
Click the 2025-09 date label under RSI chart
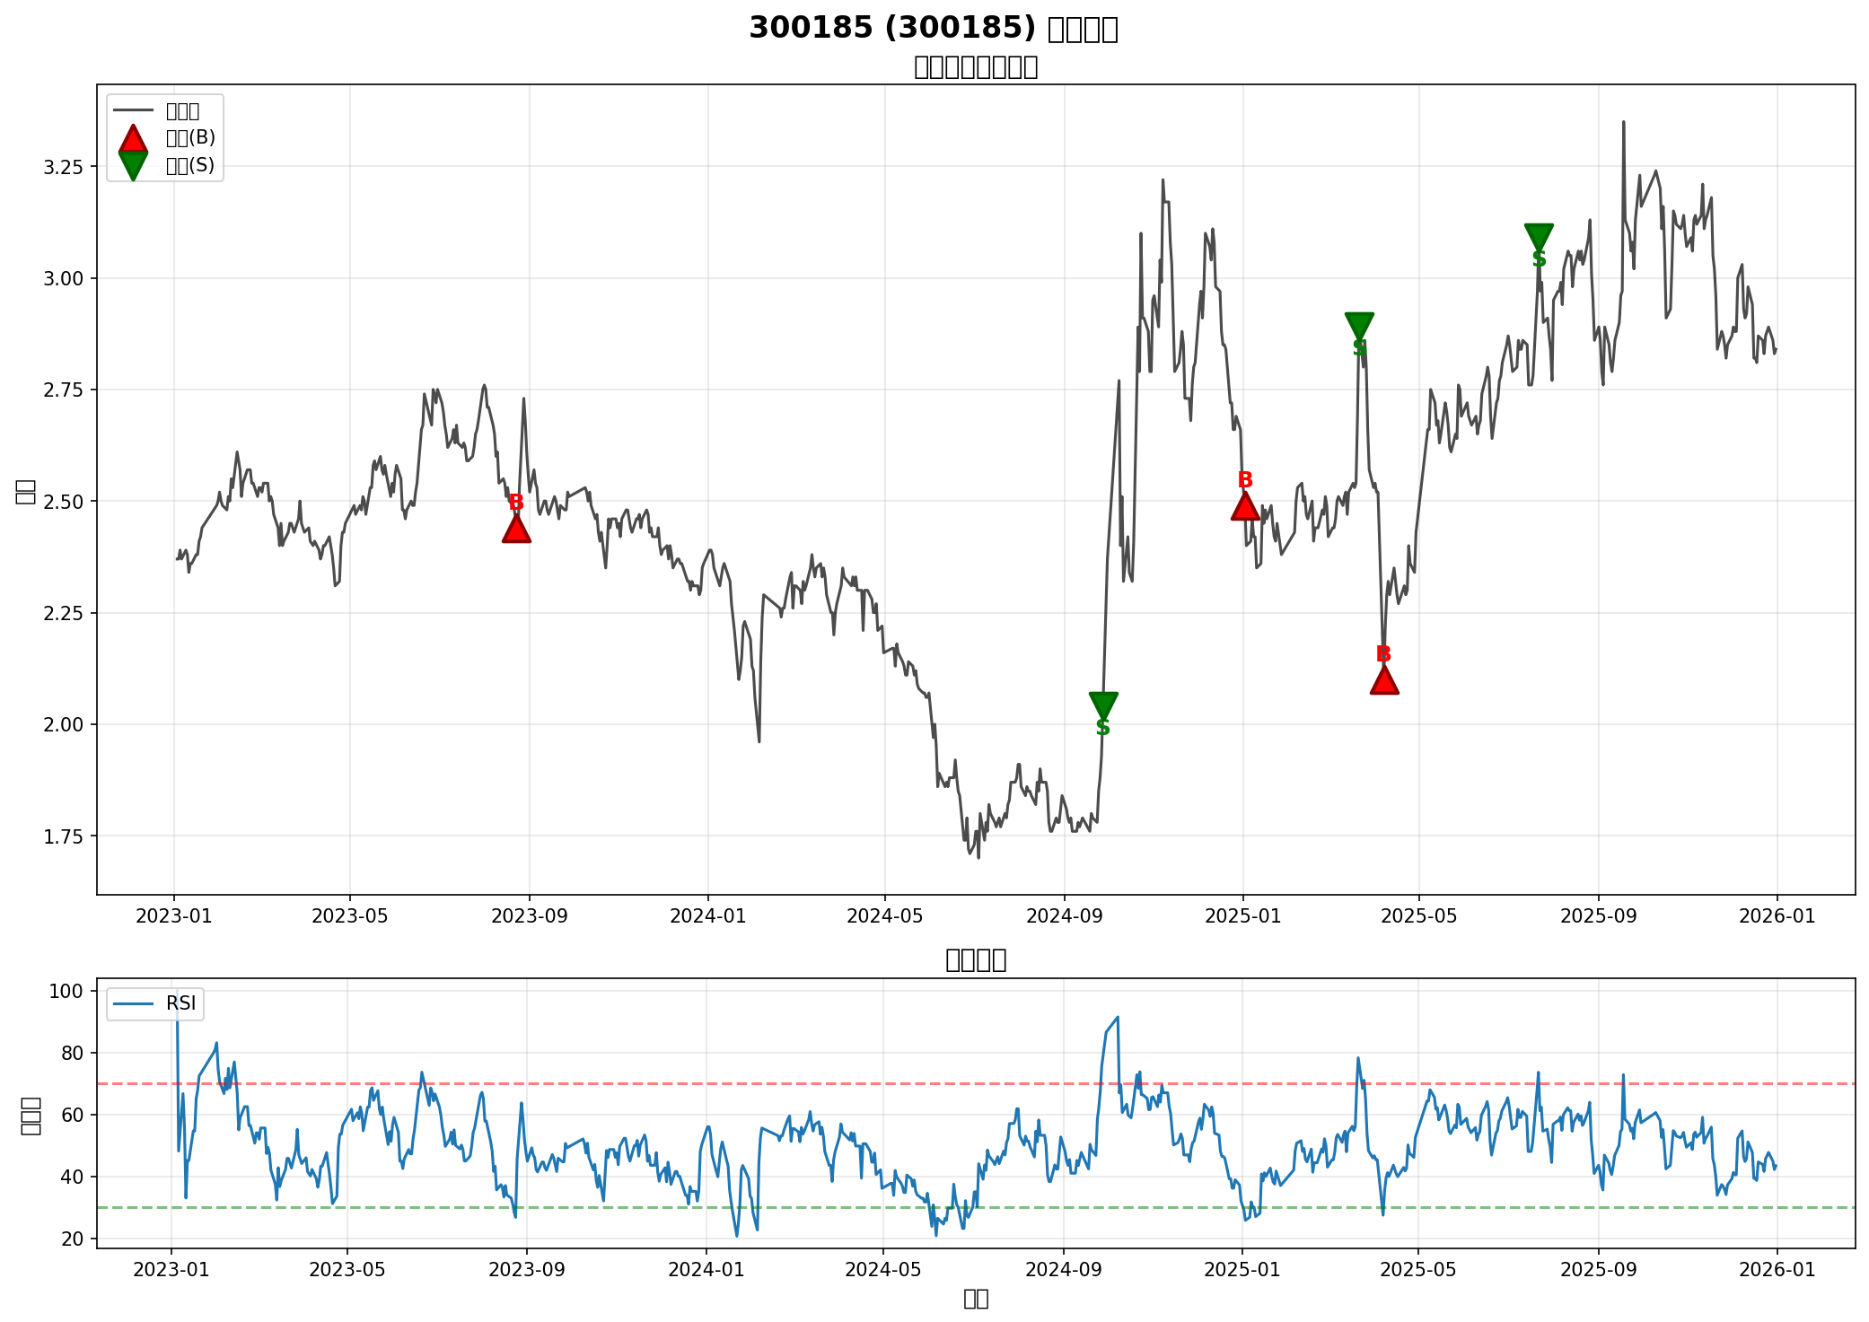[1598, 1269]
